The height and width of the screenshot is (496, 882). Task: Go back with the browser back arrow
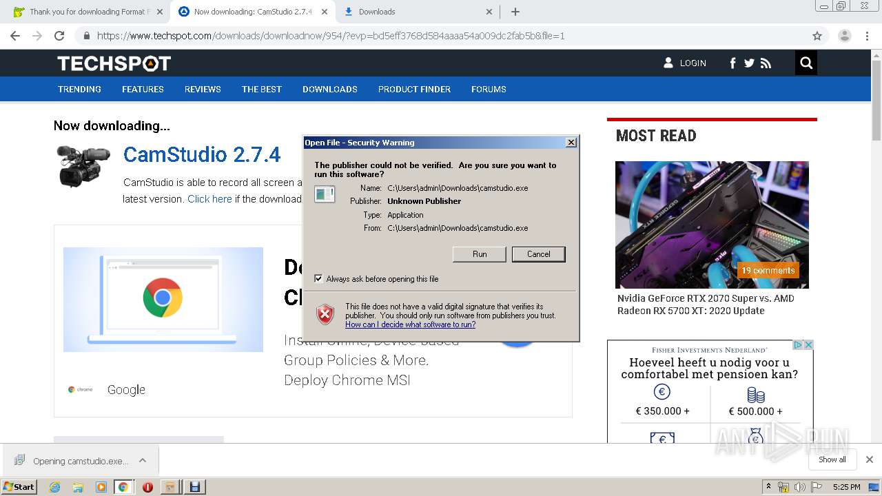15,36
